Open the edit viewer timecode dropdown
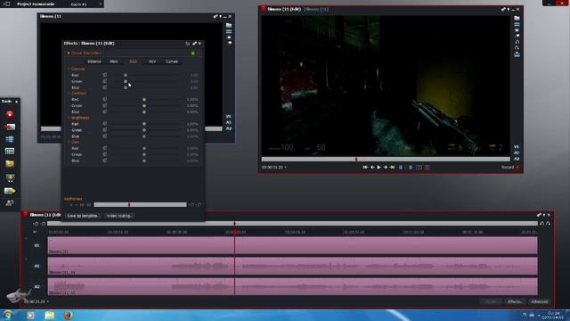Image resolution: width=570 pixels, height=321 pixels. pyautogui.click(x=286, y=168)
